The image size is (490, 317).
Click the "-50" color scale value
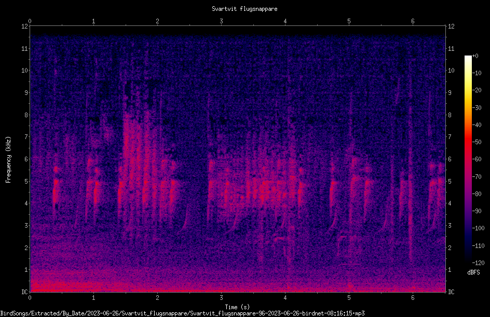pyautogui.click(x=477, y=142)
